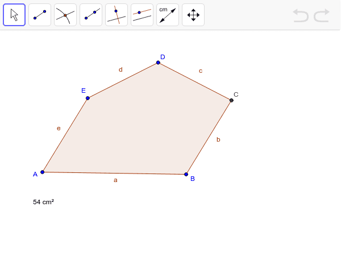Click the Undo arrow
This screenshot has width=341, height=256.
pos(301,15)
